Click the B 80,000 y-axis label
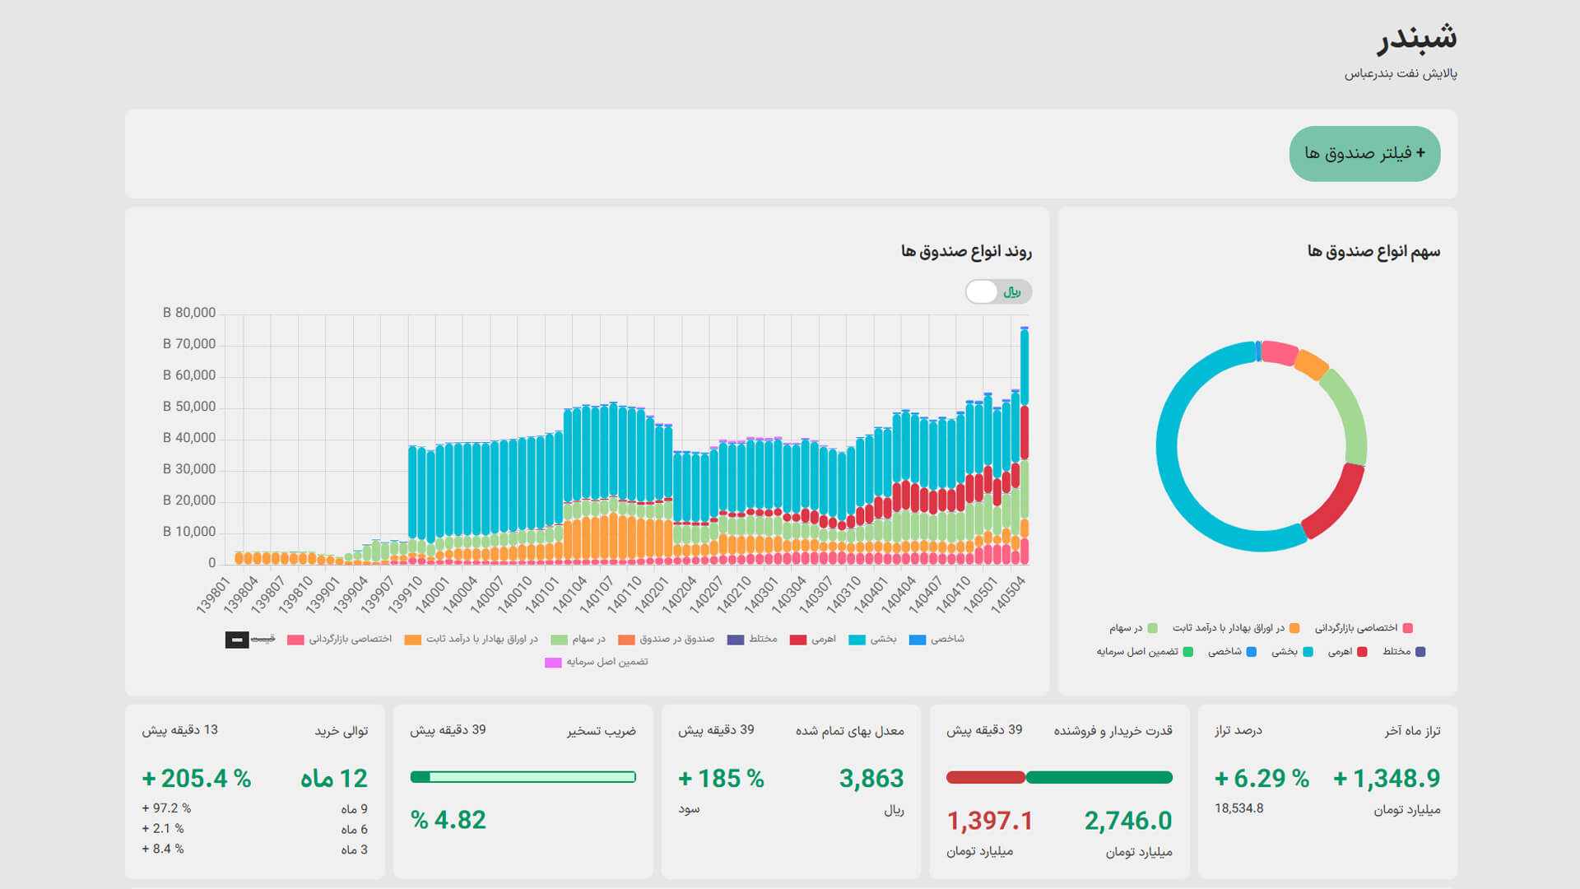1580x889 pixels. click(x=189, y=313)
